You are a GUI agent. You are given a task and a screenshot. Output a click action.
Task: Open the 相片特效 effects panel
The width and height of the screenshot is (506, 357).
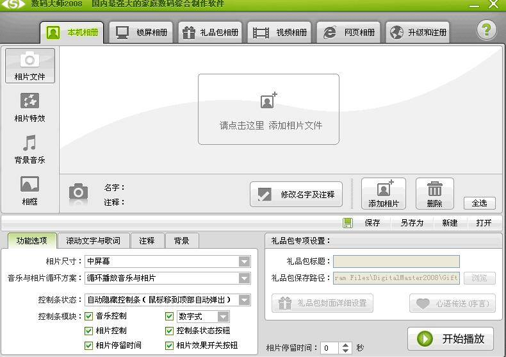(x=29, y=108)
